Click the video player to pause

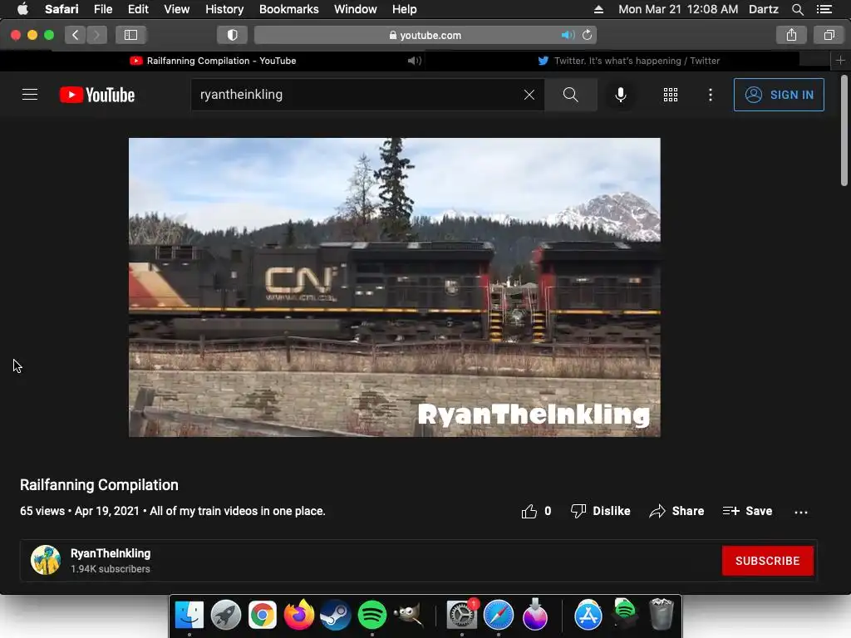pyautogui.click(x=395, y=287)
